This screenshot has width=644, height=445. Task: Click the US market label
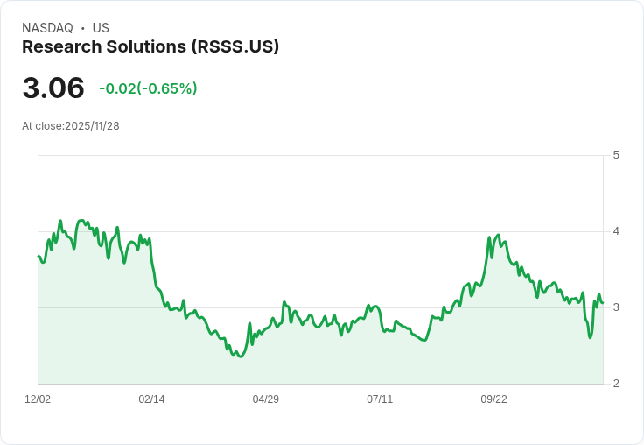pyautogui.click(x=101, y=28)
